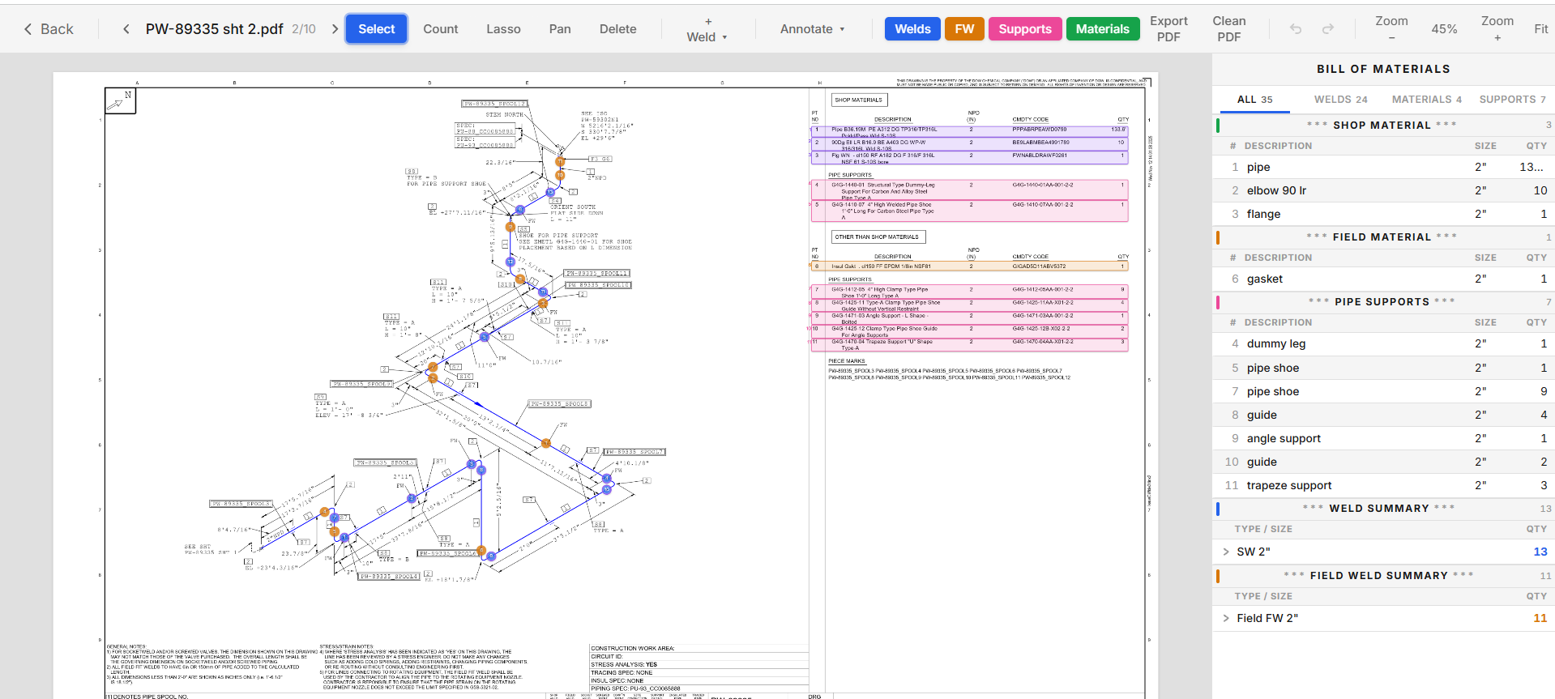Click the undo arrow icon
Image resolution: width=1555 pixels, height=699 pixels.
click(x=1296, y=29)
